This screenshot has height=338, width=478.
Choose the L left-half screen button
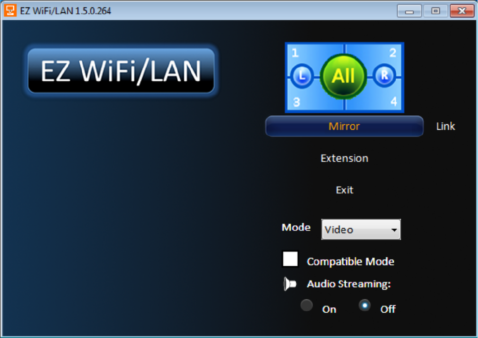pyautogui.click(x=302, y=76)
